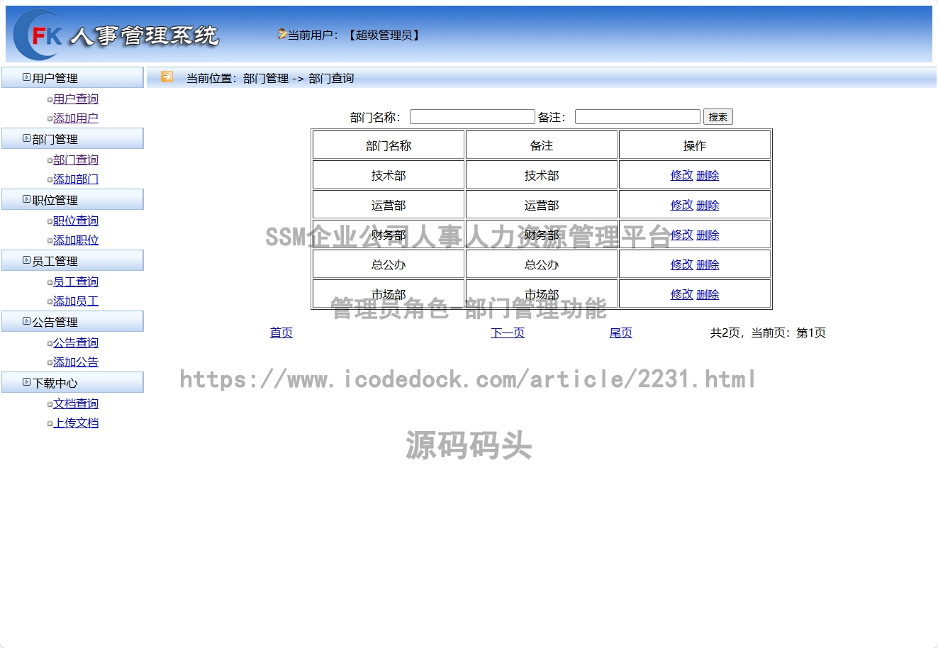The image size is (938, 648).
Task: Focus the 备注 search field
Action: (637, 117)
